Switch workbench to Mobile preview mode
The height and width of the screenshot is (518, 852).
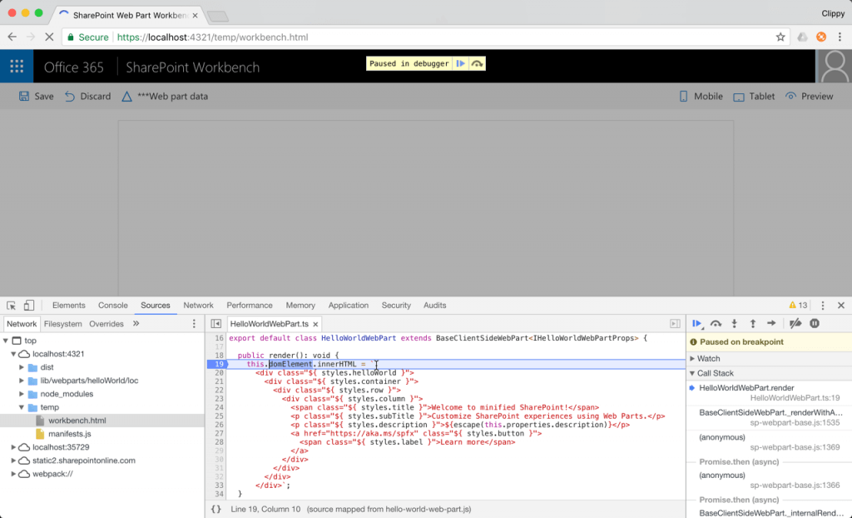[701, 96]
